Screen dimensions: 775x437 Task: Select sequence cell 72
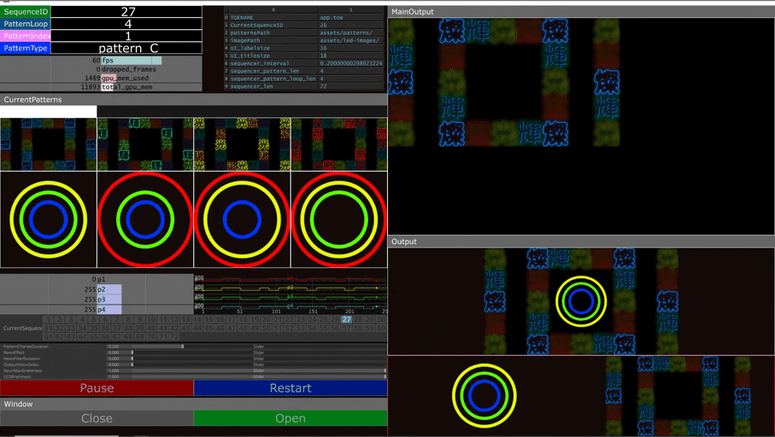click(x=174, y=337)
